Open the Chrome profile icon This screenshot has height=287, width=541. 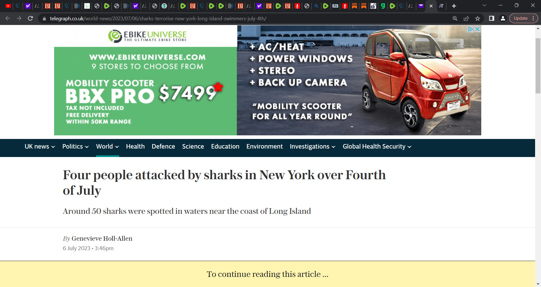tap(503, 18)
